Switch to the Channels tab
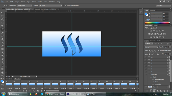This screenshot has width=172, height=96. coord(153,41)
